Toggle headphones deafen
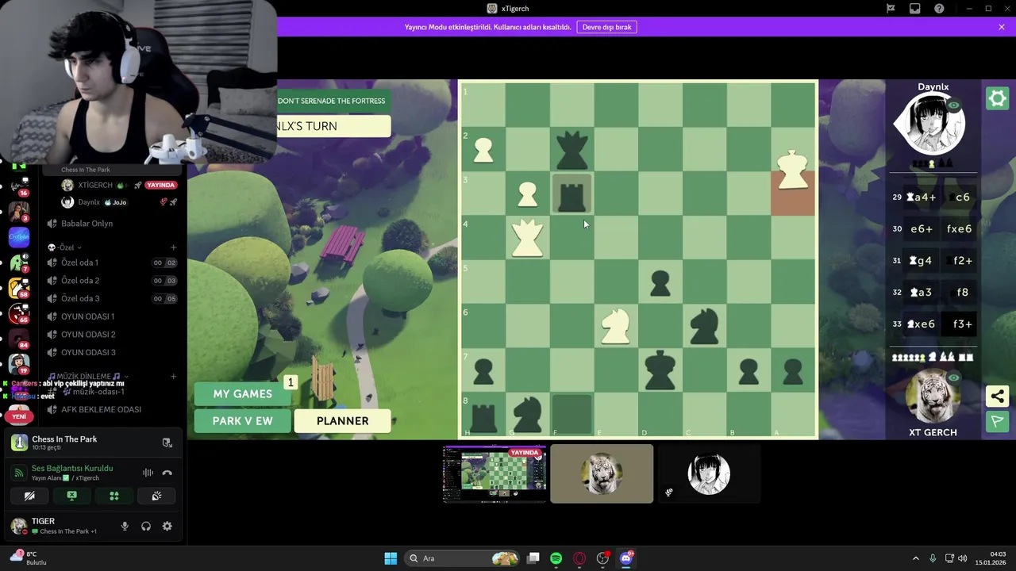This screenshot has height=571, width=1016. [x=146, y=526]
